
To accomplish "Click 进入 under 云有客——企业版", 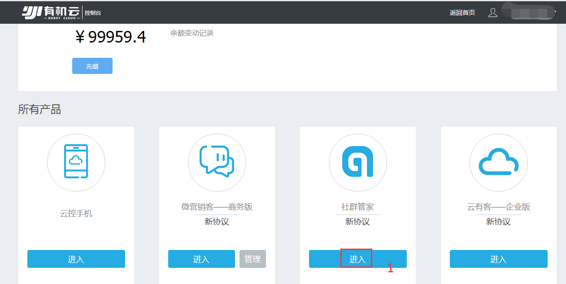I will pyautogui.click(x=499, y=259).
